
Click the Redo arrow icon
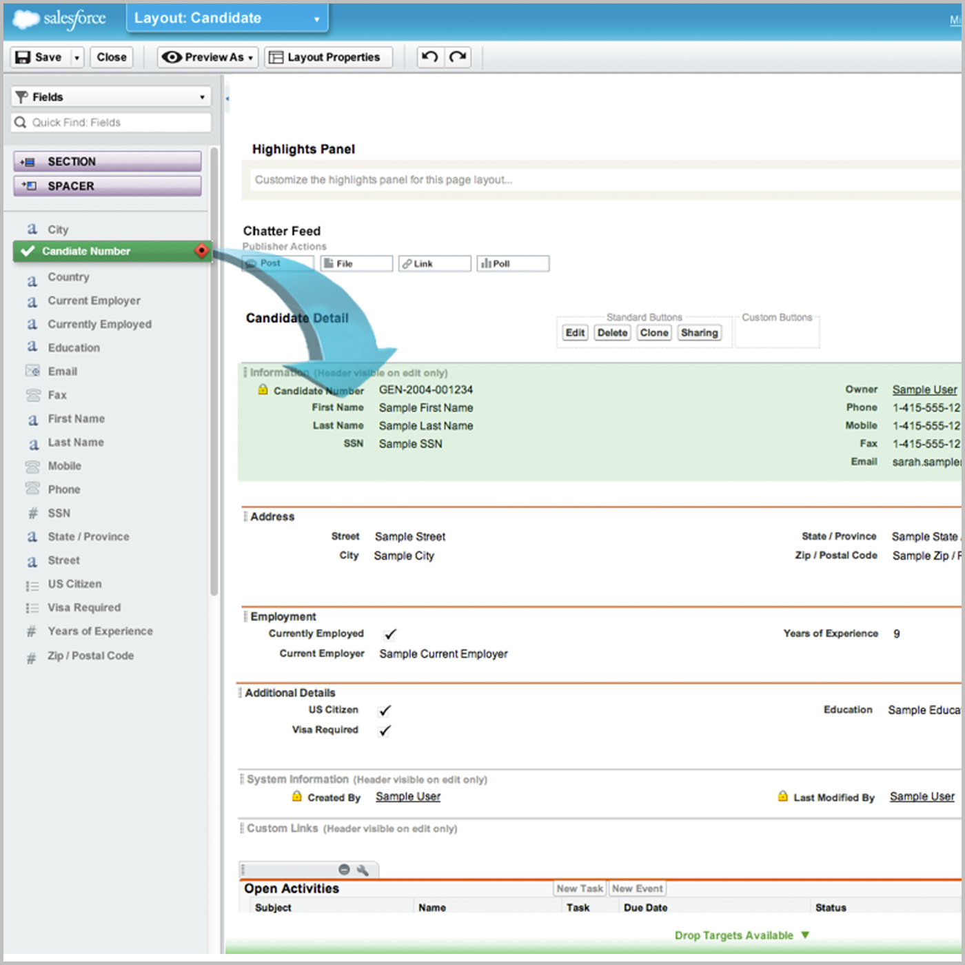coord(458,57)
